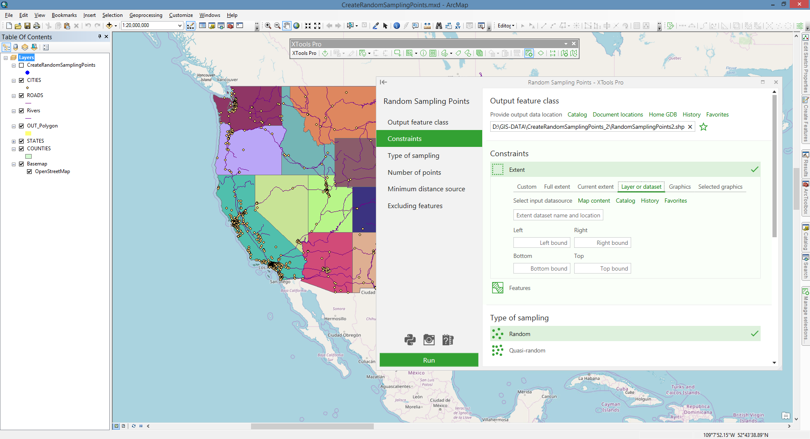Click the camera snapshot icon

point(429,340)
